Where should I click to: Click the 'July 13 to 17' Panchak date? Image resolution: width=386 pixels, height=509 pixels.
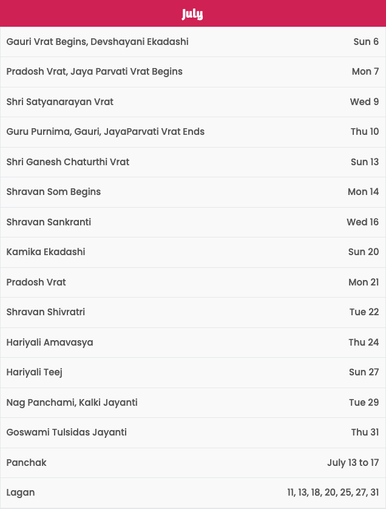click(x=353, y=463)
